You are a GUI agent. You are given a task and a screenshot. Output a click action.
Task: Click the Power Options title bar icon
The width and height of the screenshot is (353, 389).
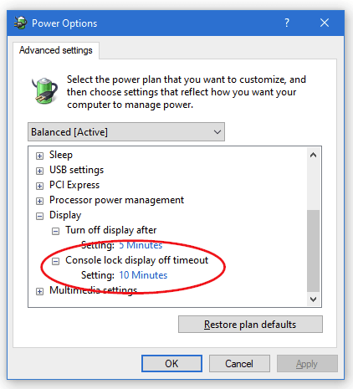[20, 23]
